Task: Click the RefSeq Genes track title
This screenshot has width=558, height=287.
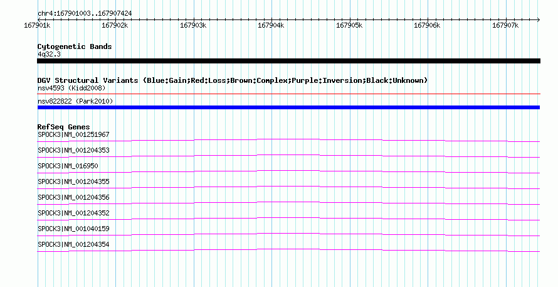Action: point(64,127)
